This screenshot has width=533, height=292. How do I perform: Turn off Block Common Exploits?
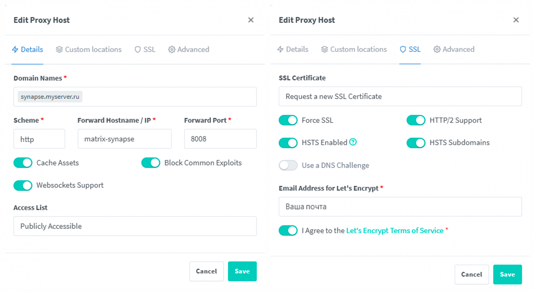[151, 163]
